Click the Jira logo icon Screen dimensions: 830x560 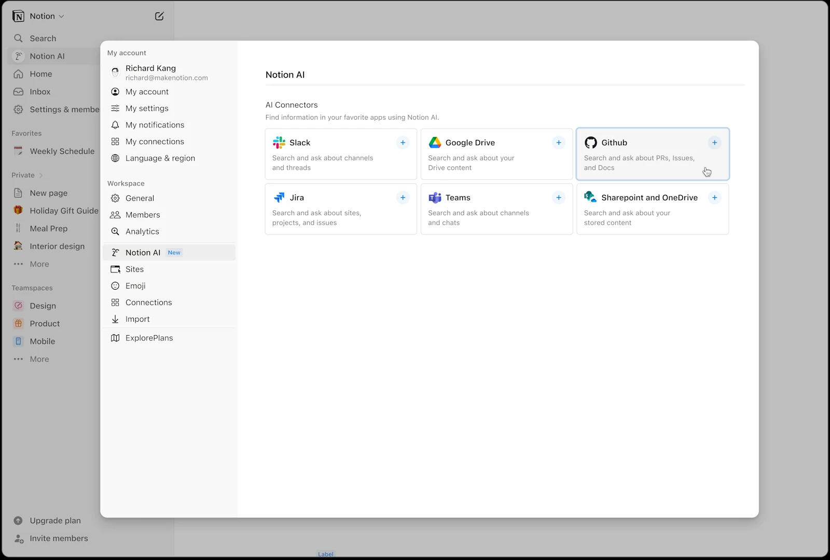coord(279,197)
